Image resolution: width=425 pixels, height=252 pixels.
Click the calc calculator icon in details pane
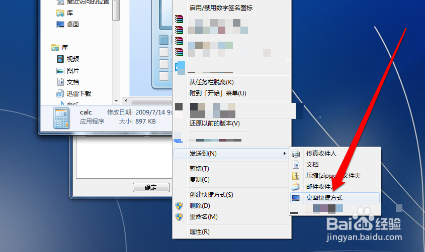(x=61, y=118)
